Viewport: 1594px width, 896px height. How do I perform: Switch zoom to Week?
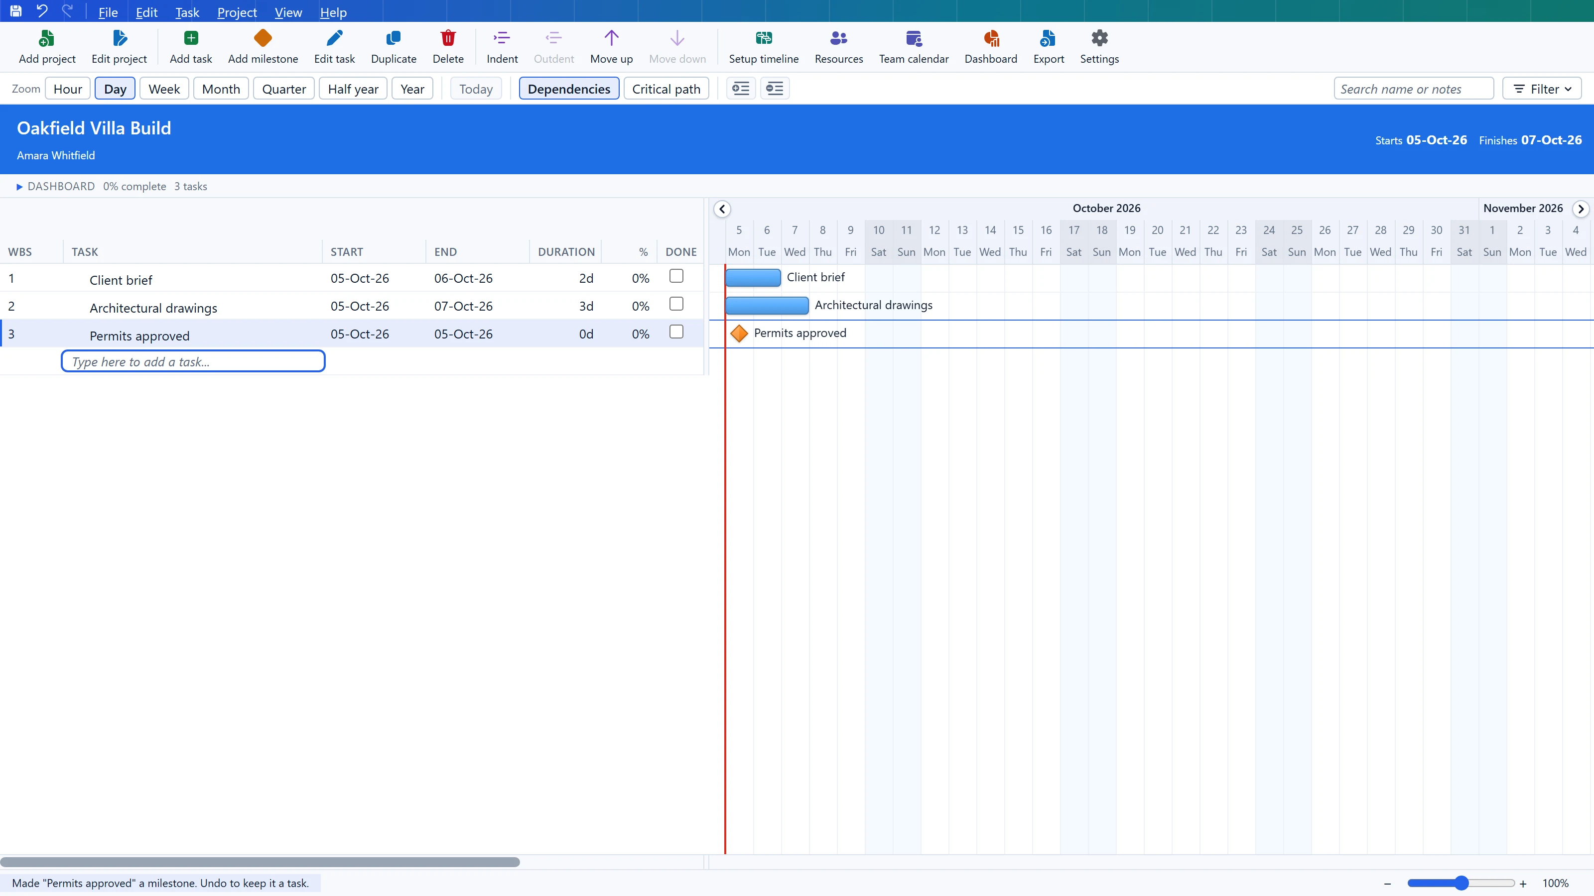[164, 89]
